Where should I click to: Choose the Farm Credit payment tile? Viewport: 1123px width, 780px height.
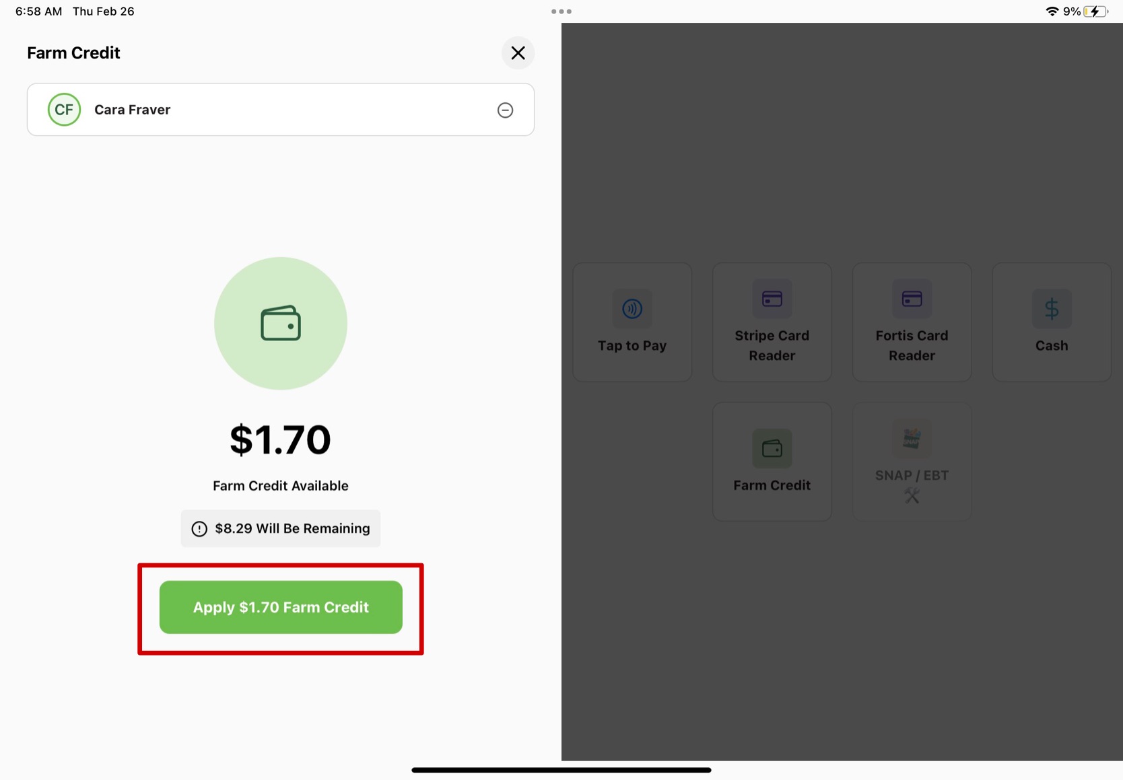(772, 462)
